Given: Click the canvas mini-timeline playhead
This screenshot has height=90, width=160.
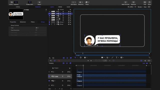Looking at the screenshot, I should pyautogui.click(x=83, y=53).
